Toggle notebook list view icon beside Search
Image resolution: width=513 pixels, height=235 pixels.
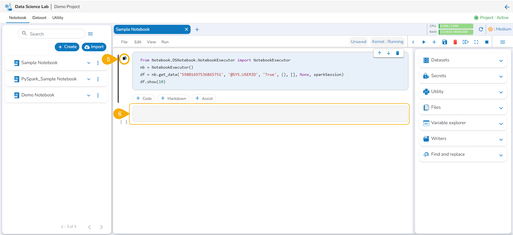(90, 34)
